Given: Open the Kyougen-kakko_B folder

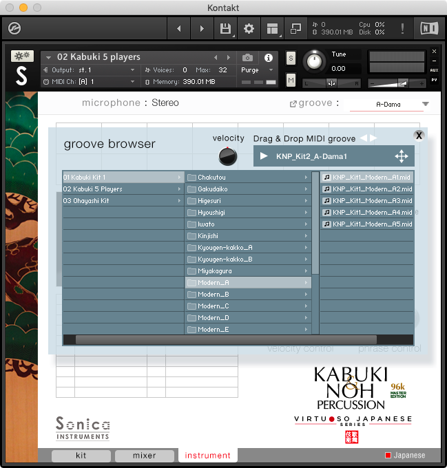Looking at the screenshot, I should pos(248,259).
